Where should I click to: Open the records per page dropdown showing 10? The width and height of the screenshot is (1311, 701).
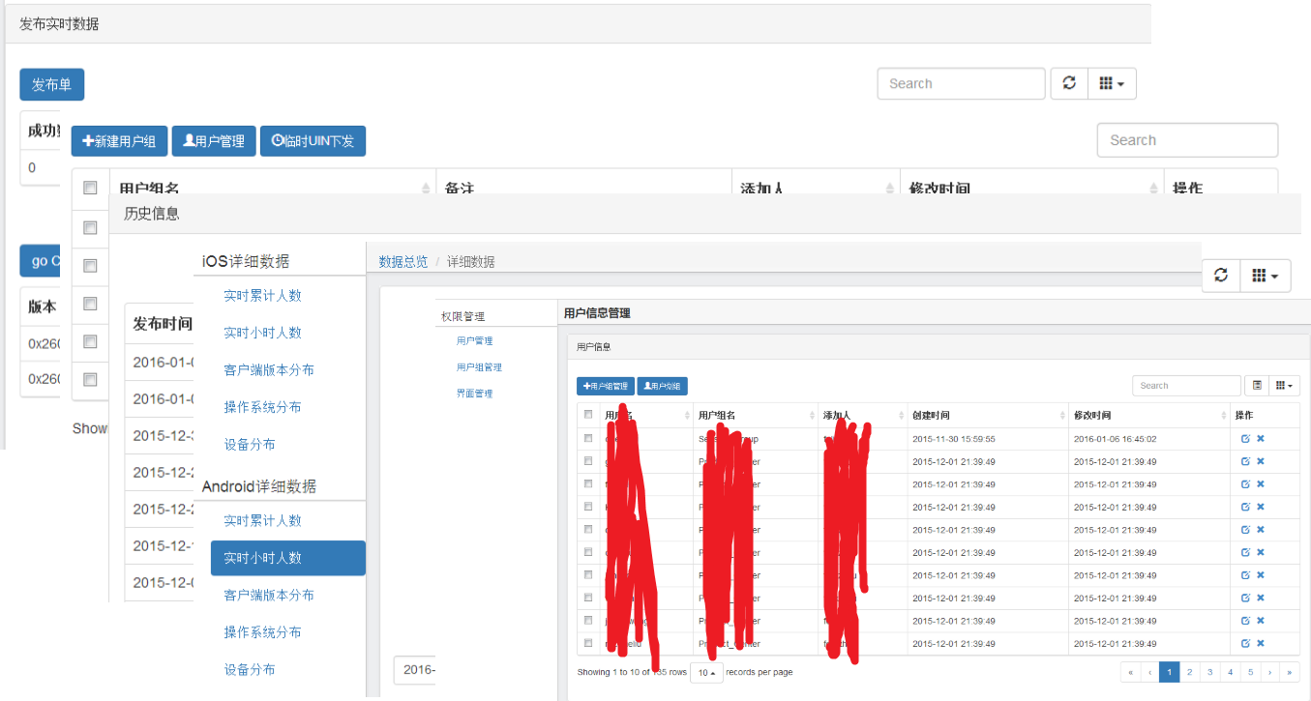[x=706, y=671]
